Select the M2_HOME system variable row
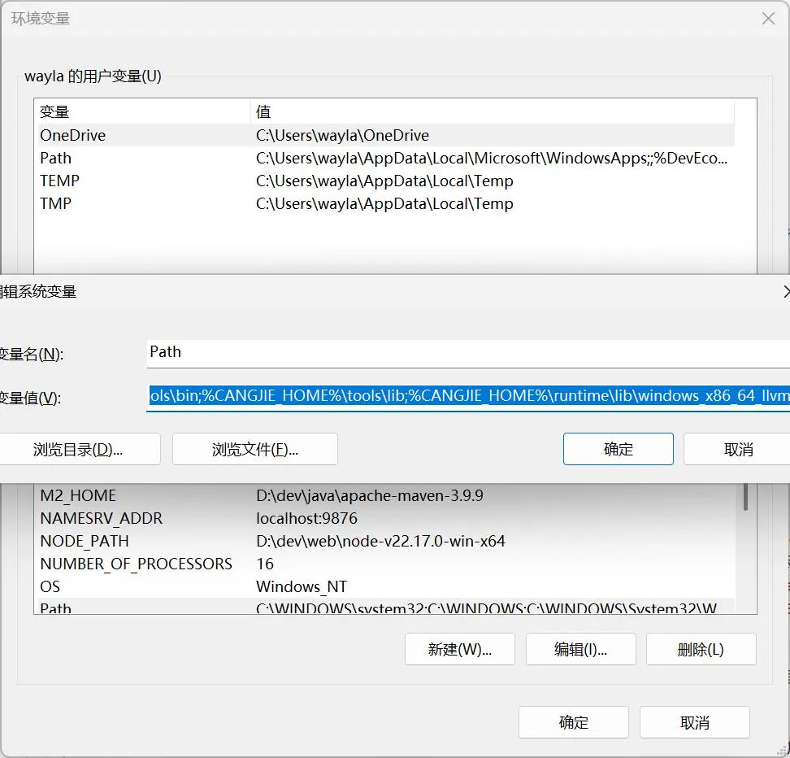The image size is (790, 758). coord(386,495)
